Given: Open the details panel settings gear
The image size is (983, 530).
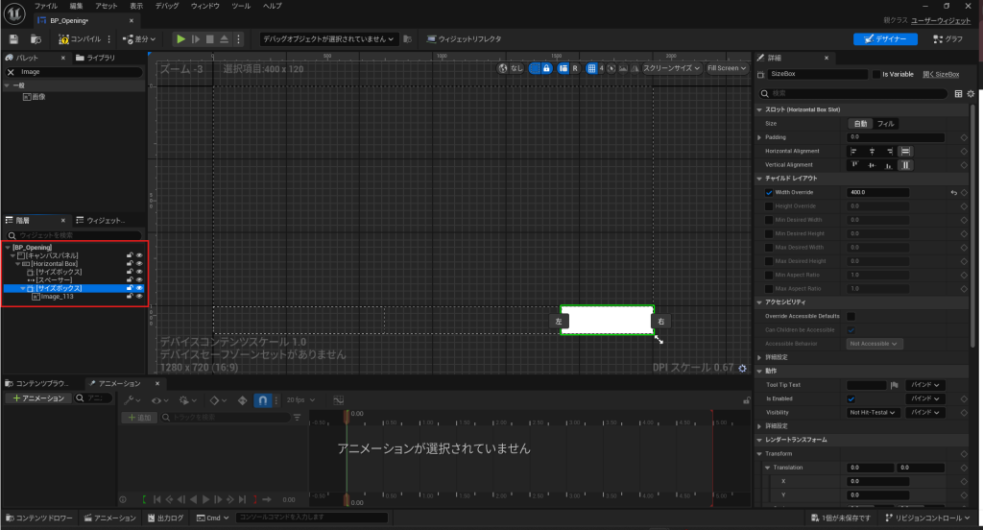Looking at the screenshot, I should tap(971, 94).
